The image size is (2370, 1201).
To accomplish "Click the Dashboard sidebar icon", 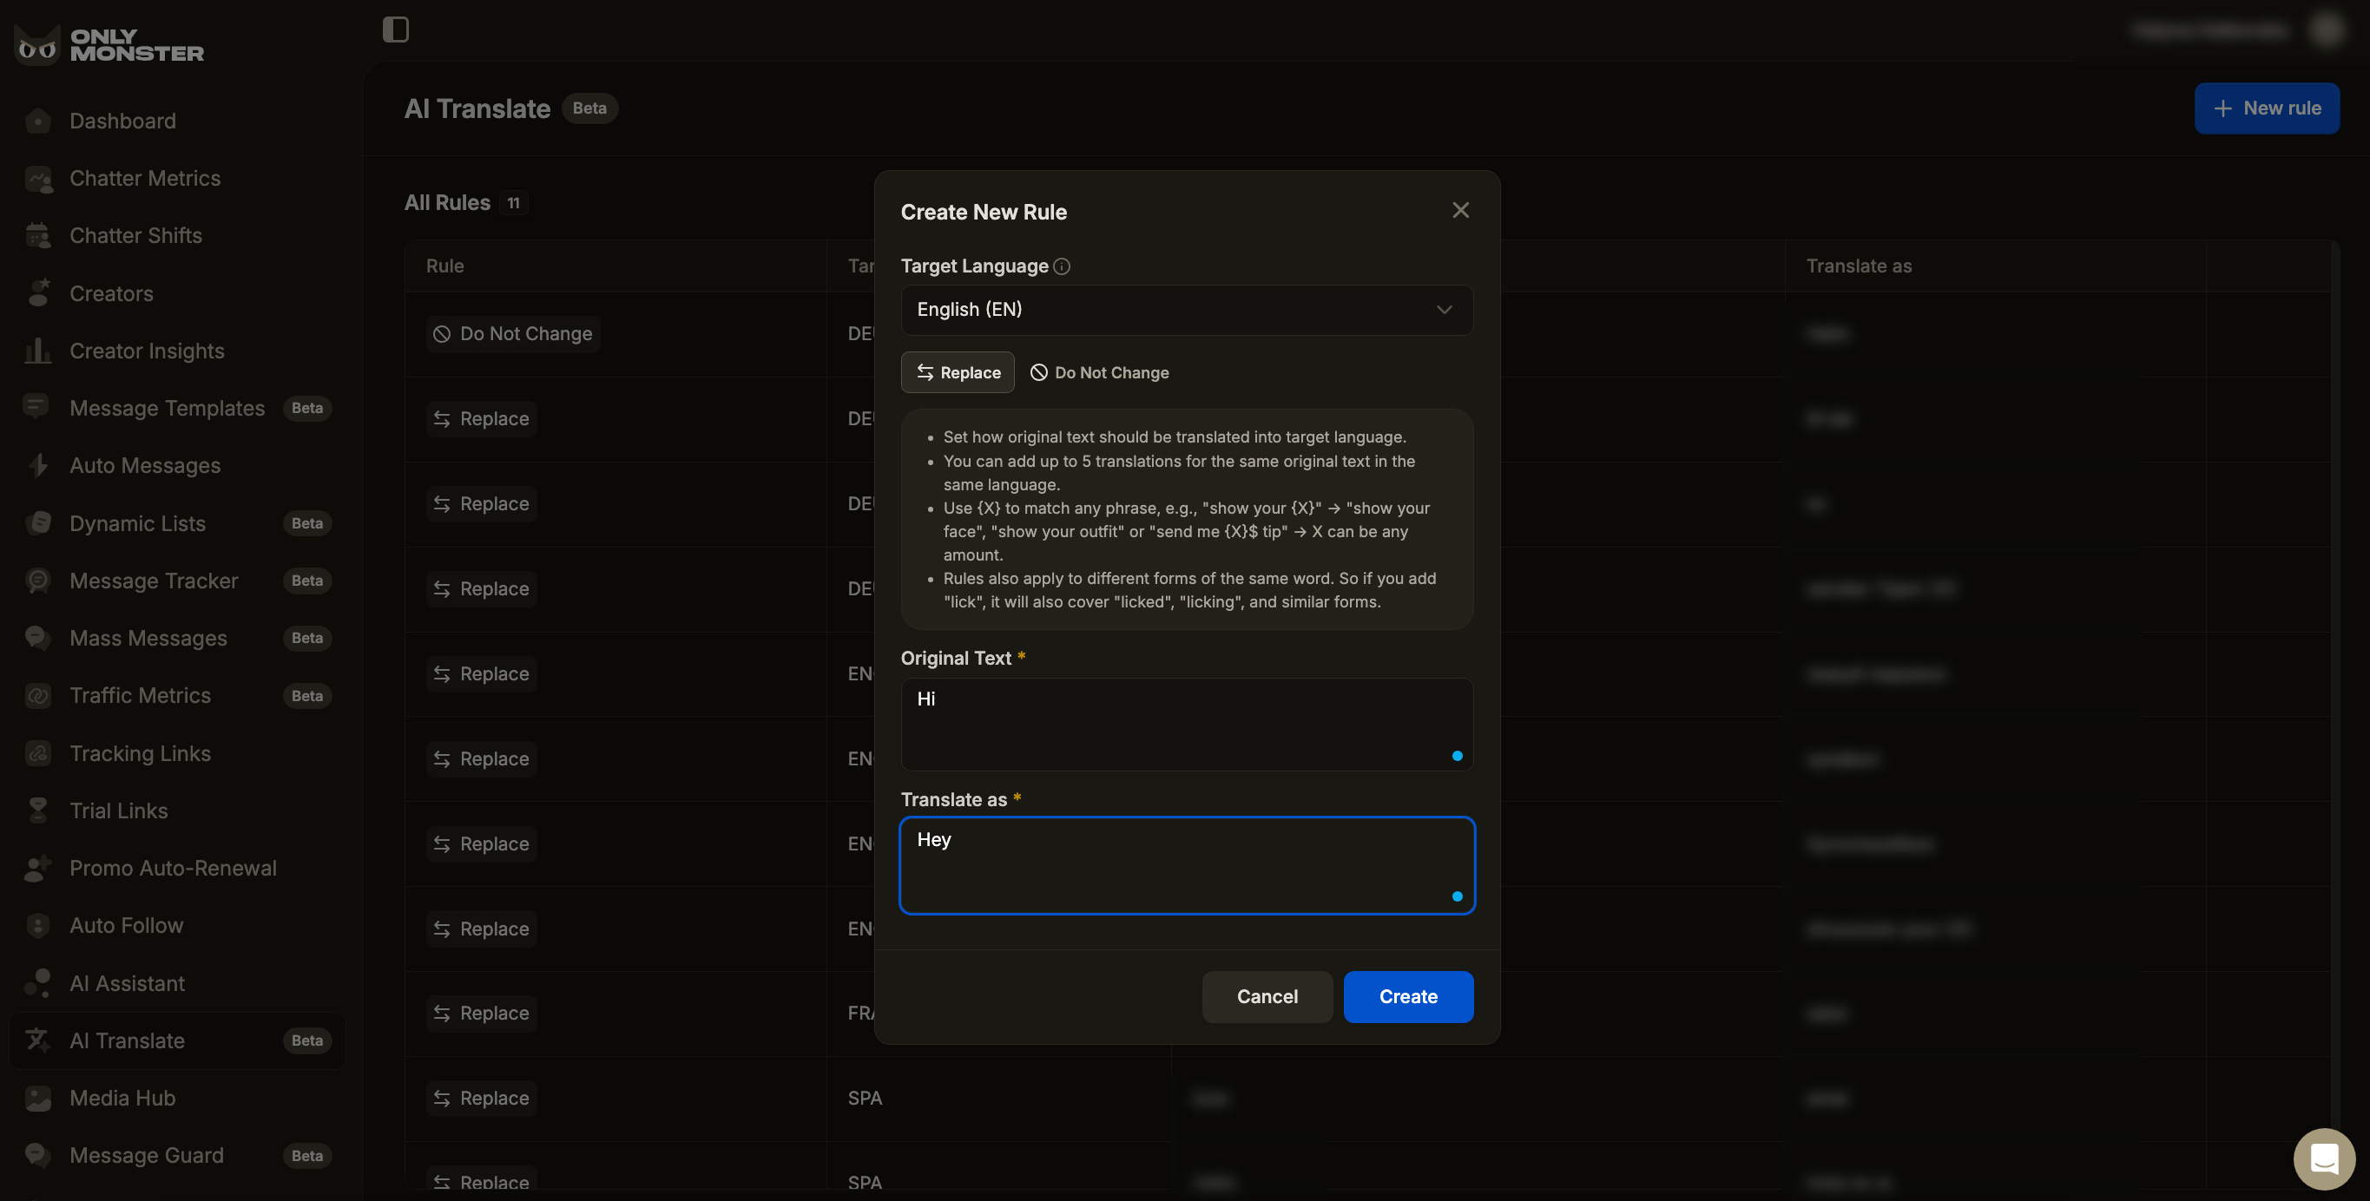I will pyautogui.click(x=37, y=121).
